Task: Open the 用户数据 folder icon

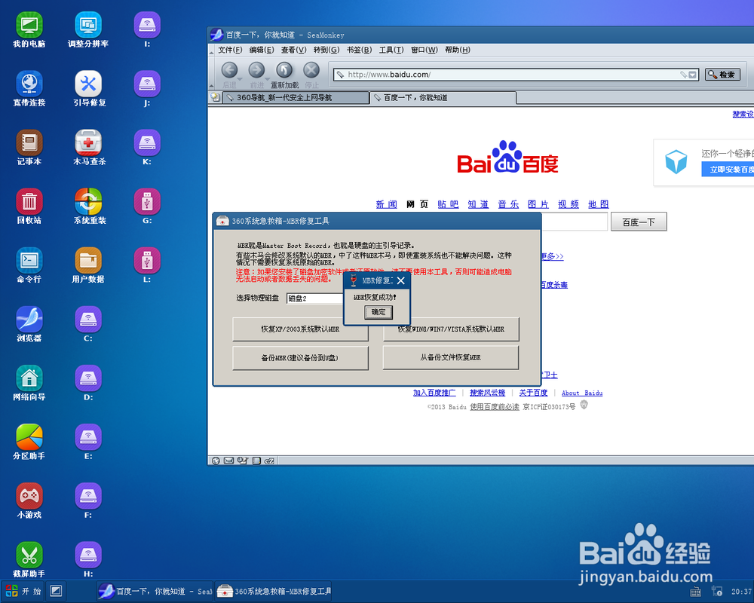Action: pos(88,265)
